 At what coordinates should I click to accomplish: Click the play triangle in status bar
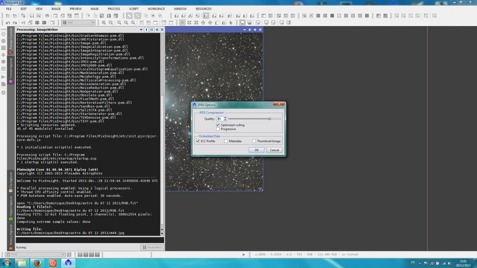coord(244,255)
